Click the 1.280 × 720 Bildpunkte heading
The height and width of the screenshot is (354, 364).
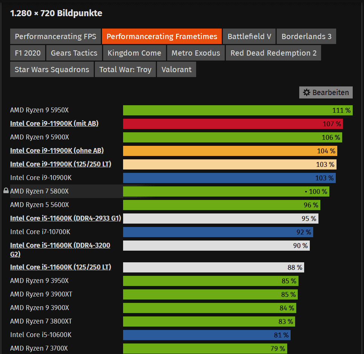point(56,13)
